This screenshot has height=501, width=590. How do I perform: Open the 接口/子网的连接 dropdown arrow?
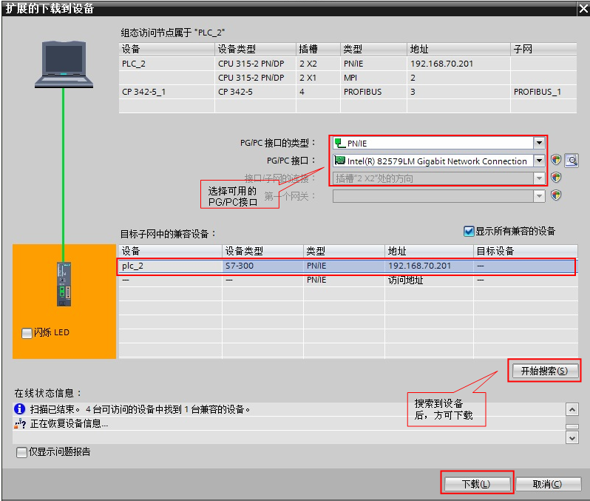click(x=539, y=178)
